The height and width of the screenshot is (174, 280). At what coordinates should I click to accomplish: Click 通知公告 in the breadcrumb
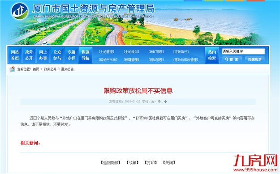67,69
